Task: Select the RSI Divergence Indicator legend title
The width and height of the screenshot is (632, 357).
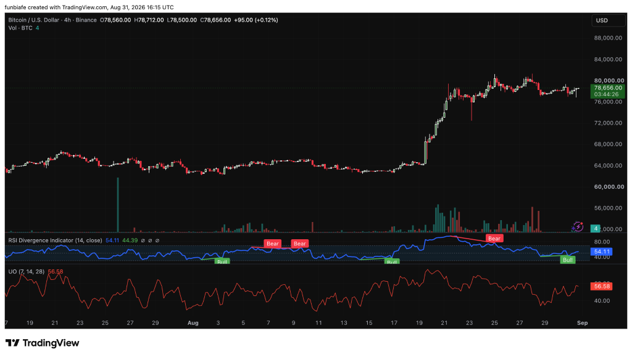Action: point(55,240)
